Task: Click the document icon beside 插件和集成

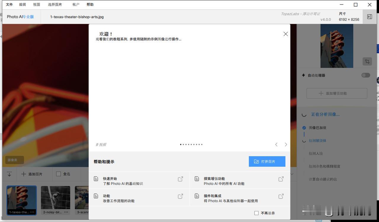Action: (197, 196)
